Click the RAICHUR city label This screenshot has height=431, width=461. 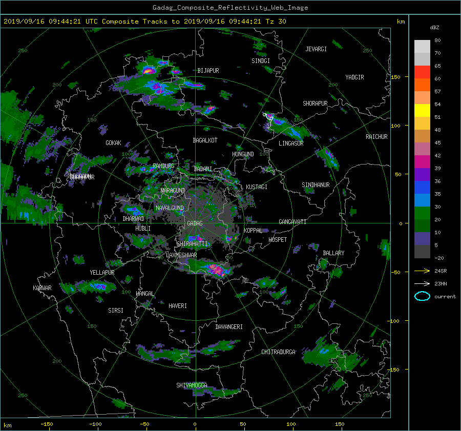click(376, 137)
